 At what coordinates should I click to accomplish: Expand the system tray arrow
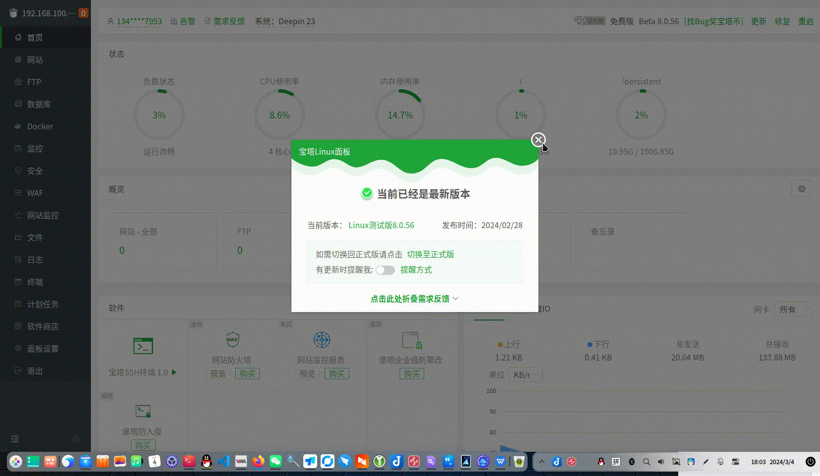pyautogui.click(x=542, y=462)
